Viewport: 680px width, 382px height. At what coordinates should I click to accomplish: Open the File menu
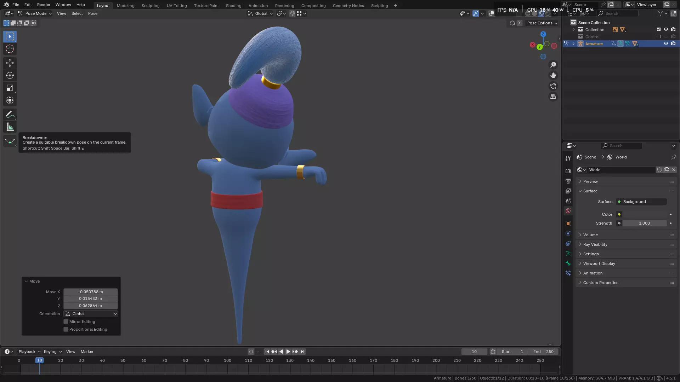pyautogui.click(x=16, y=5)
